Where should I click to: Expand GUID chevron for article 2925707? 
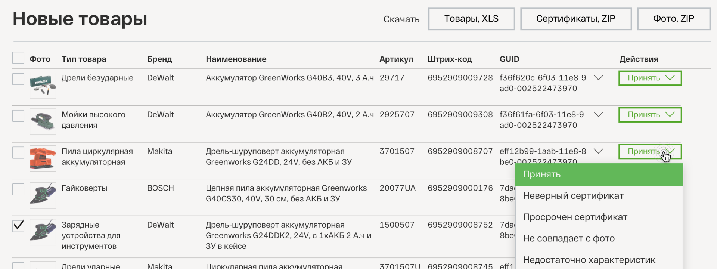[599, 114]
